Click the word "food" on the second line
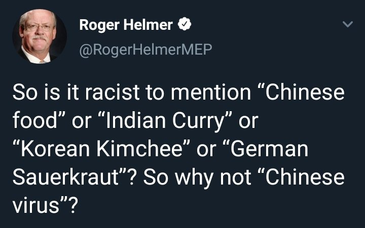This screenshot has height=228, width=365. coord(31,122)
